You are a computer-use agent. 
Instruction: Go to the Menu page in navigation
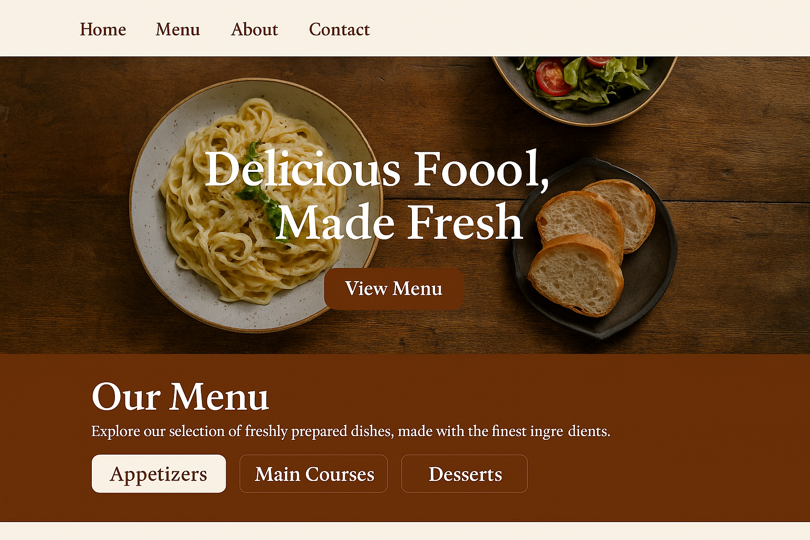[178, 30]
